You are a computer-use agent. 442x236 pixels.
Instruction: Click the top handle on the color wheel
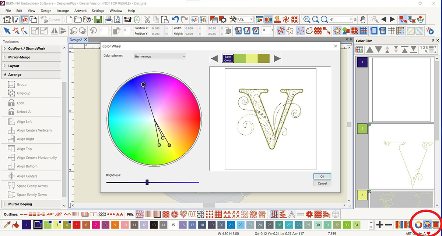tap(143, 84)
